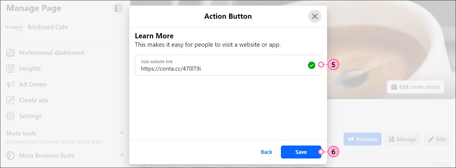
Task: Open the Manage page button
Action: (x=403, y=139)
